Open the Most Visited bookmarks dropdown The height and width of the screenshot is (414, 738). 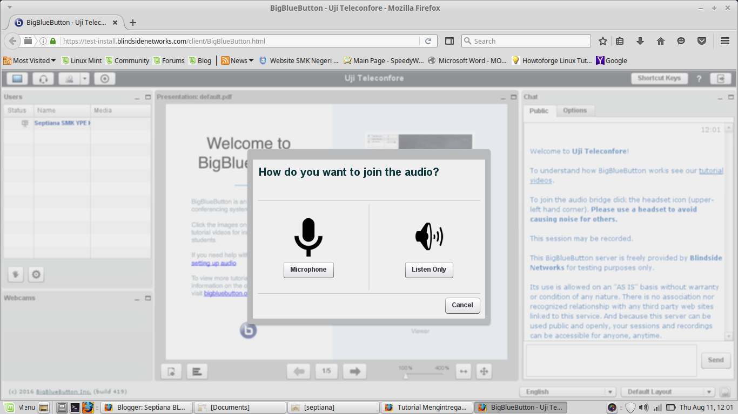tap(30, 60)
